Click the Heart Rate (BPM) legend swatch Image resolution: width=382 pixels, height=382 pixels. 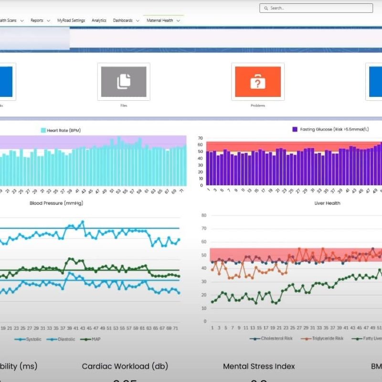(43, 130)
